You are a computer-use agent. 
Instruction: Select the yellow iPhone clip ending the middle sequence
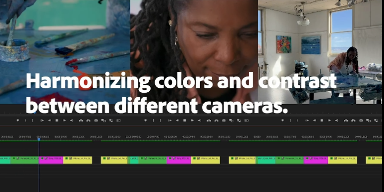point(206,160)
